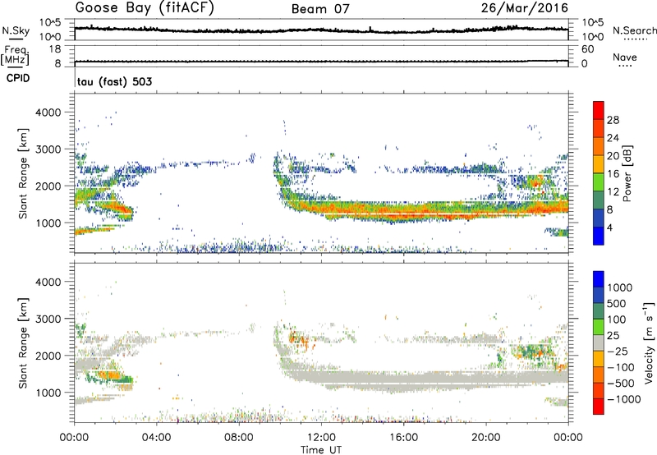The image size is (657, 455).
Task: Pick the bright blue bottom segment of Power color bar
Action: click(x=599, y=236)
